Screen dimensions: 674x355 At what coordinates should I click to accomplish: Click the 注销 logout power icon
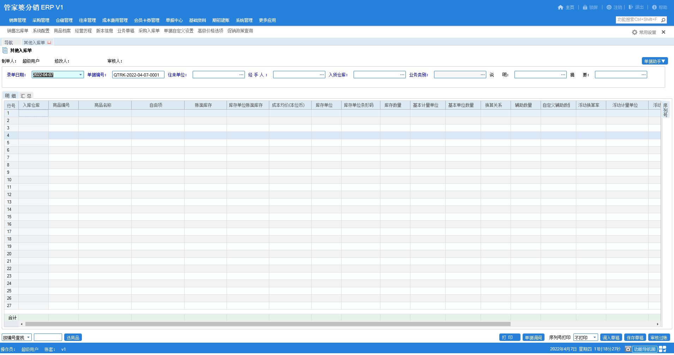point(609,7)
